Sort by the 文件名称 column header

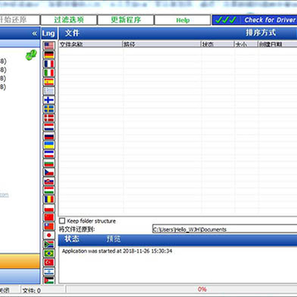[91, 45]
